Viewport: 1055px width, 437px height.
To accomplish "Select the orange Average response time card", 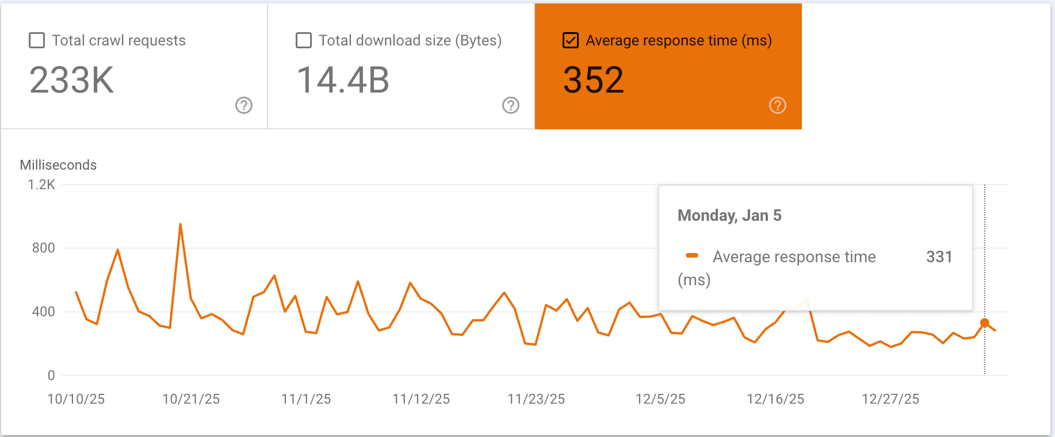I will pos(668,66).
